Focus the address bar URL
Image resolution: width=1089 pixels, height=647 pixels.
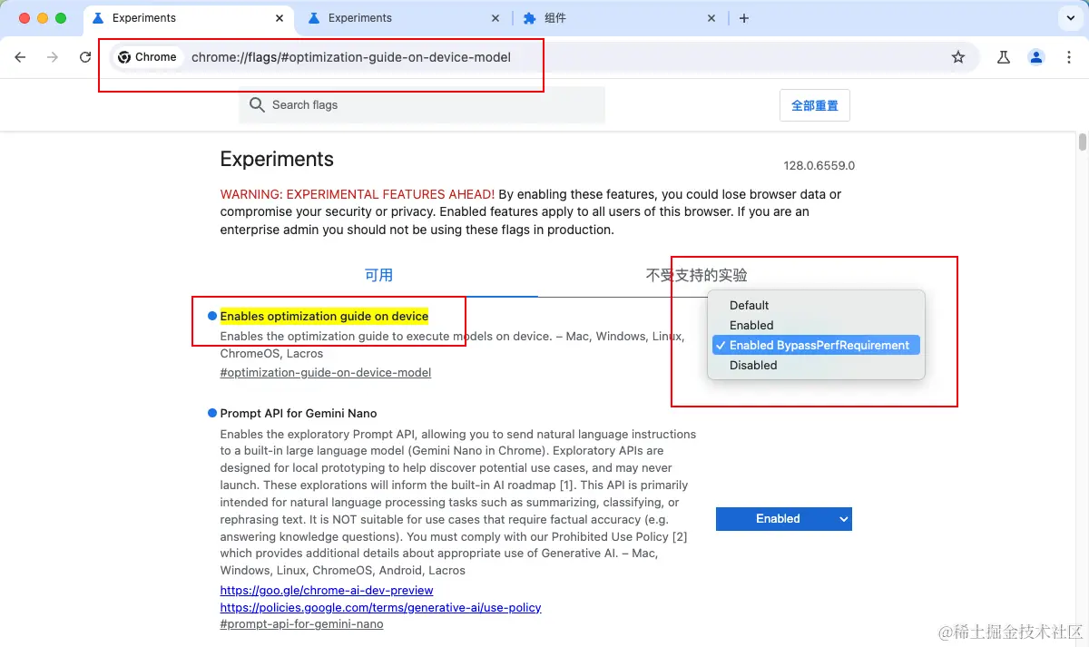(x=351, y=57)
